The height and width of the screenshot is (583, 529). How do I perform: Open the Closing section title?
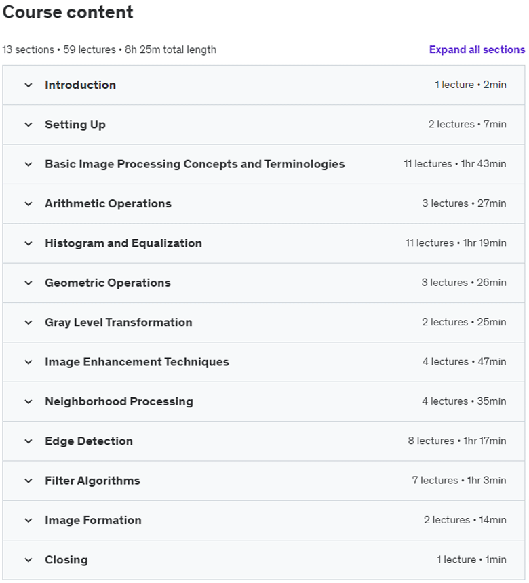(66, 559)
